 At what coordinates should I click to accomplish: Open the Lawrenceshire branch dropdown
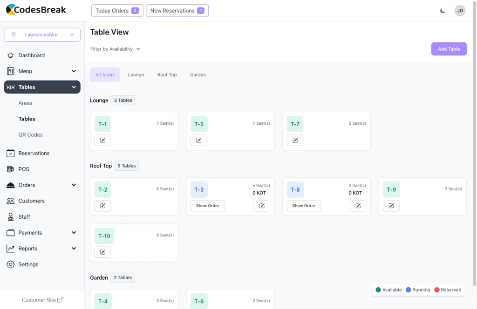(42, 35)
